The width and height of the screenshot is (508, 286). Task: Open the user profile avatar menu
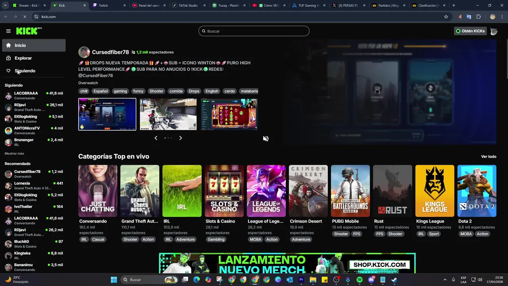coord(494,31)
